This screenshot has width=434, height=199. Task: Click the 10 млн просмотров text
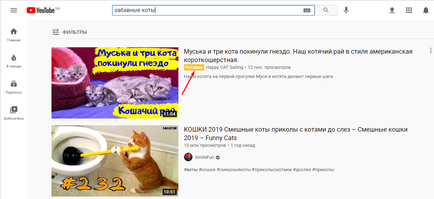[205, 145]
